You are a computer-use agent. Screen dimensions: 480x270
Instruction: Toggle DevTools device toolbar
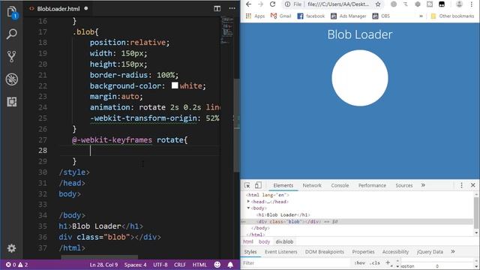pos(258,185)
